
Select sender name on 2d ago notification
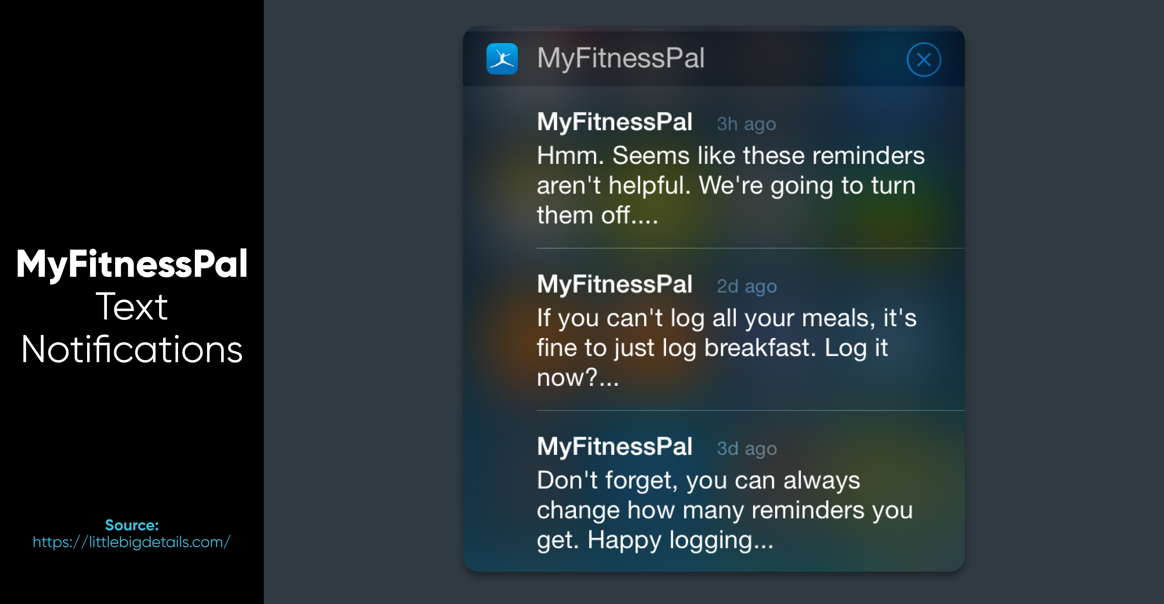614,284
